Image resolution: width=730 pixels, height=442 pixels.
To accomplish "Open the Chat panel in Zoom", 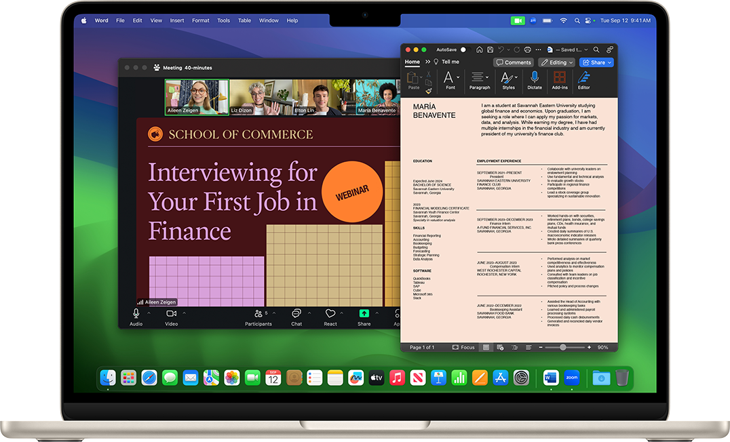I will 296,317.
